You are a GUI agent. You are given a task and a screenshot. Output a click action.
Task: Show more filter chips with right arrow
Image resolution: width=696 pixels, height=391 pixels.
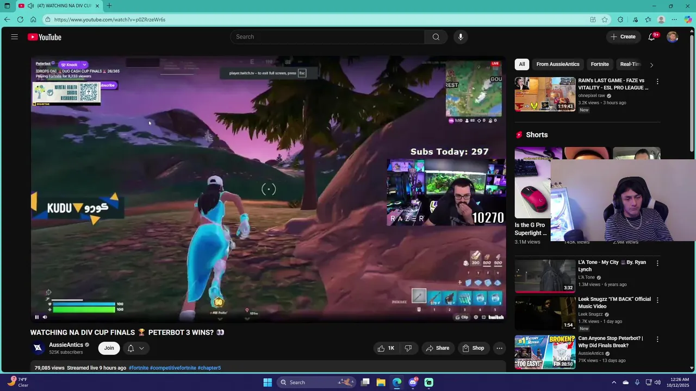[651, 65]
